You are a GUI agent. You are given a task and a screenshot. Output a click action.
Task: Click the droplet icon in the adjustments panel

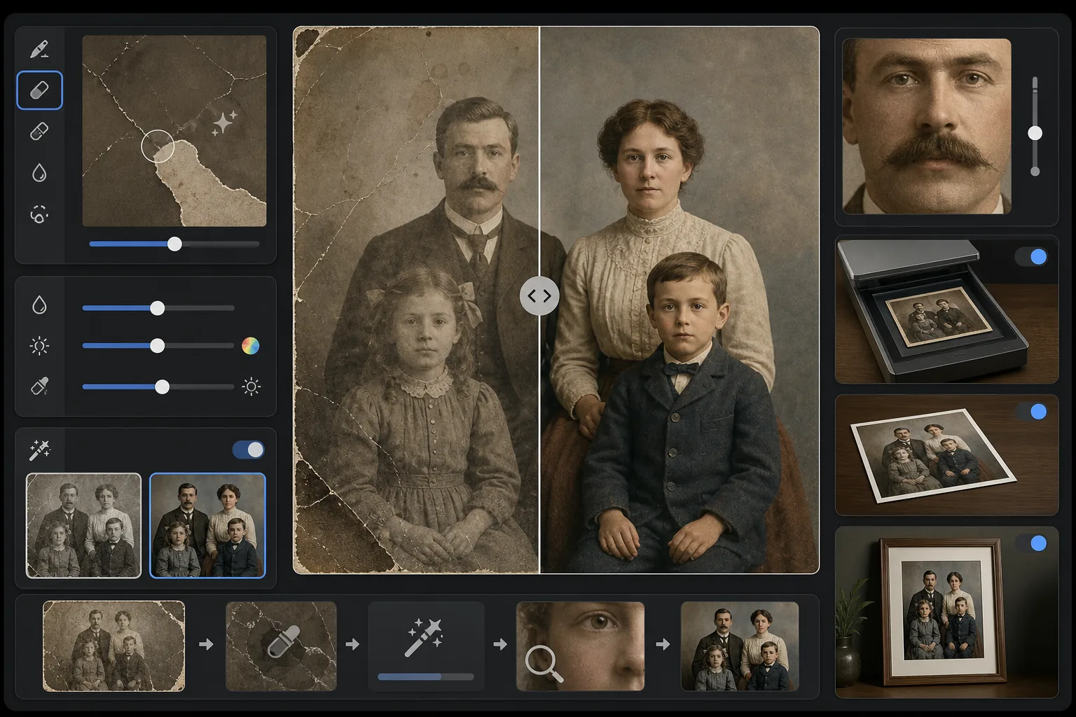[x=39, y=305]
